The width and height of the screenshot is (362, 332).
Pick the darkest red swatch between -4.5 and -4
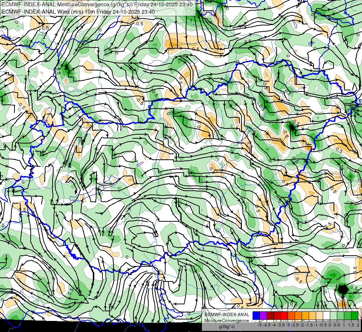(x=270, y=315)
